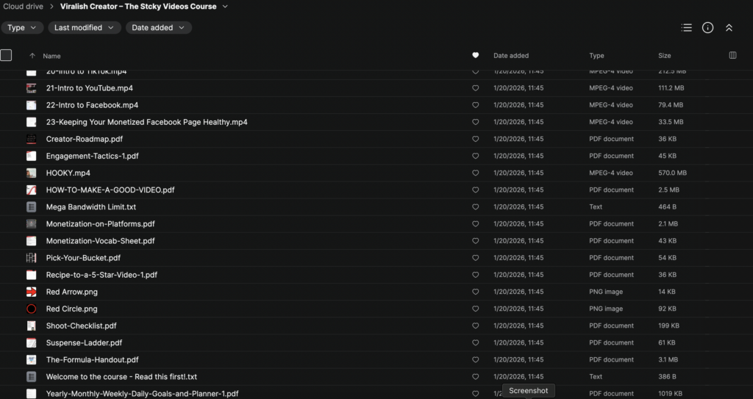Screen dimensions: 753x399
Task: Click the double-chevron collapse icon
Action: coord(729,28)
